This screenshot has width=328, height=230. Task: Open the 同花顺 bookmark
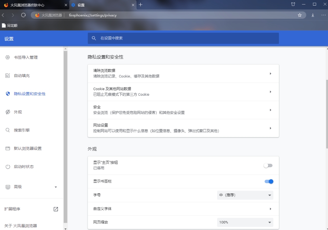10,25
